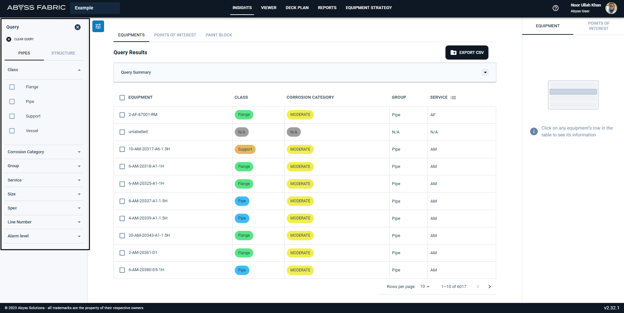Click the Abyss Fabric logo

[x=36, y=7]
